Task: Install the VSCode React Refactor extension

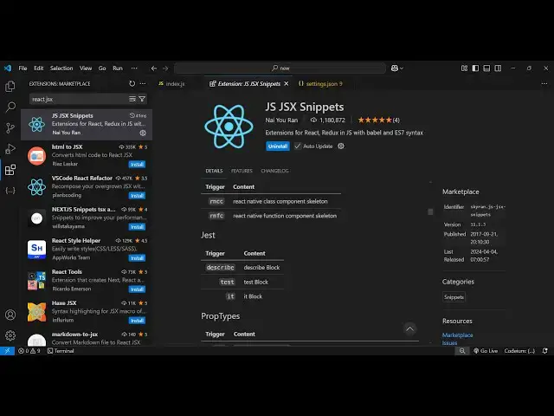Action: [137, 196]
